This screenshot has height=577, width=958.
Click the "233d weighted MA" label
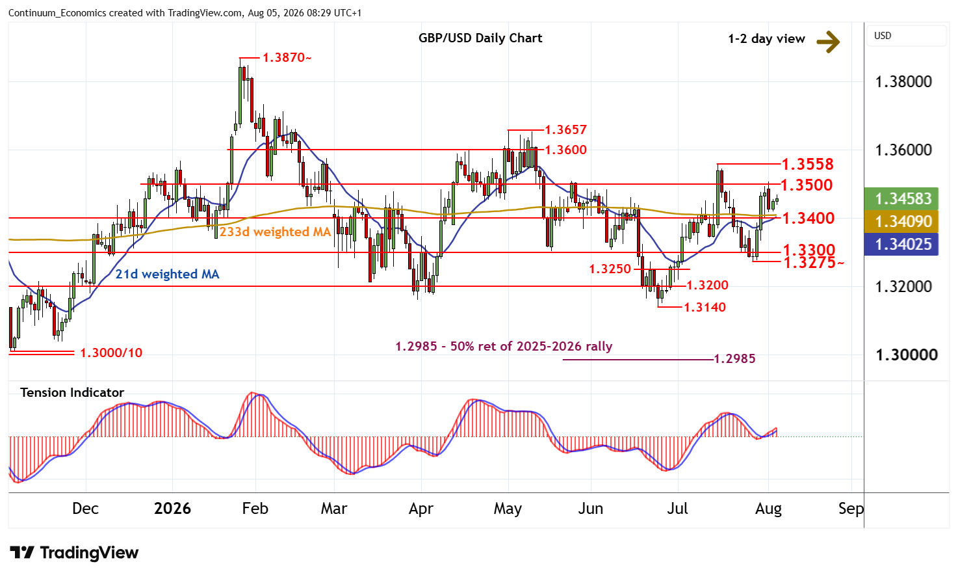click(x=275, y=232)
